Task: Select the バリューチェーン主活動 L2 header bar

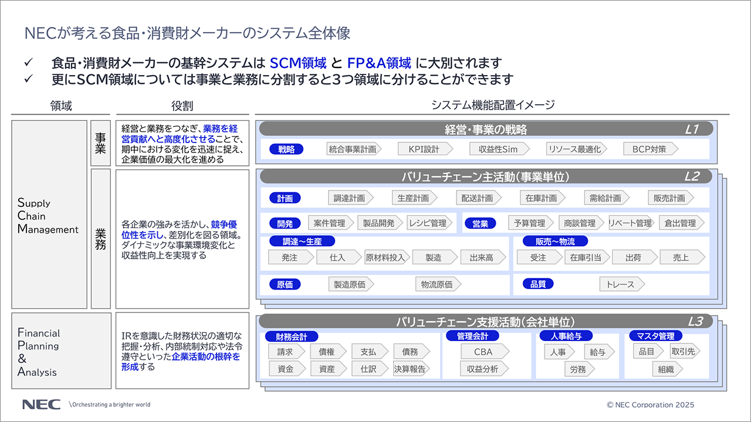Action: coord(485,176)
